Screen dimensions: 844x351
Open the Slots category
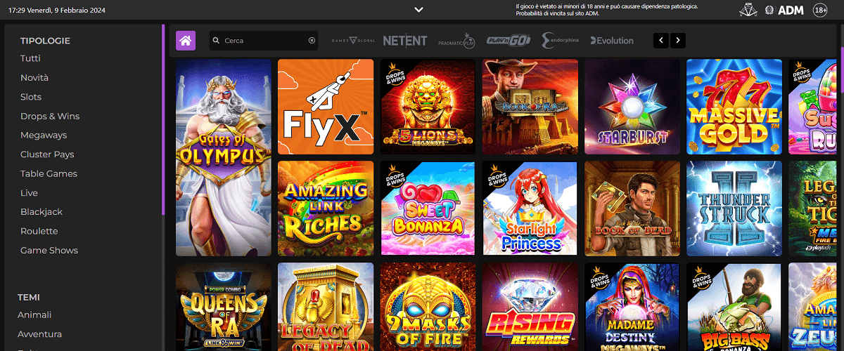coord(31,97)
